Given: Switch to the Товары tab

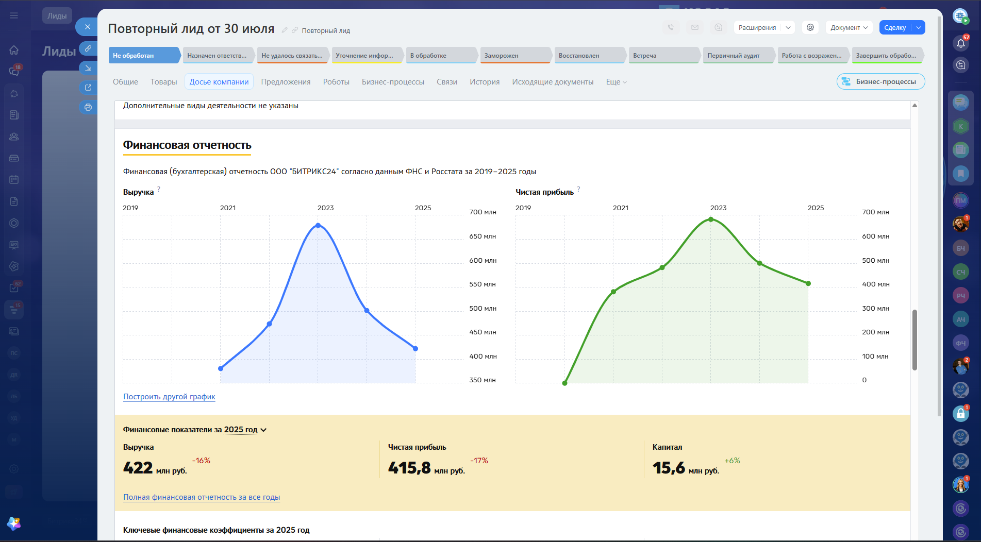Looking at the screenshot, I should point(164,82).
